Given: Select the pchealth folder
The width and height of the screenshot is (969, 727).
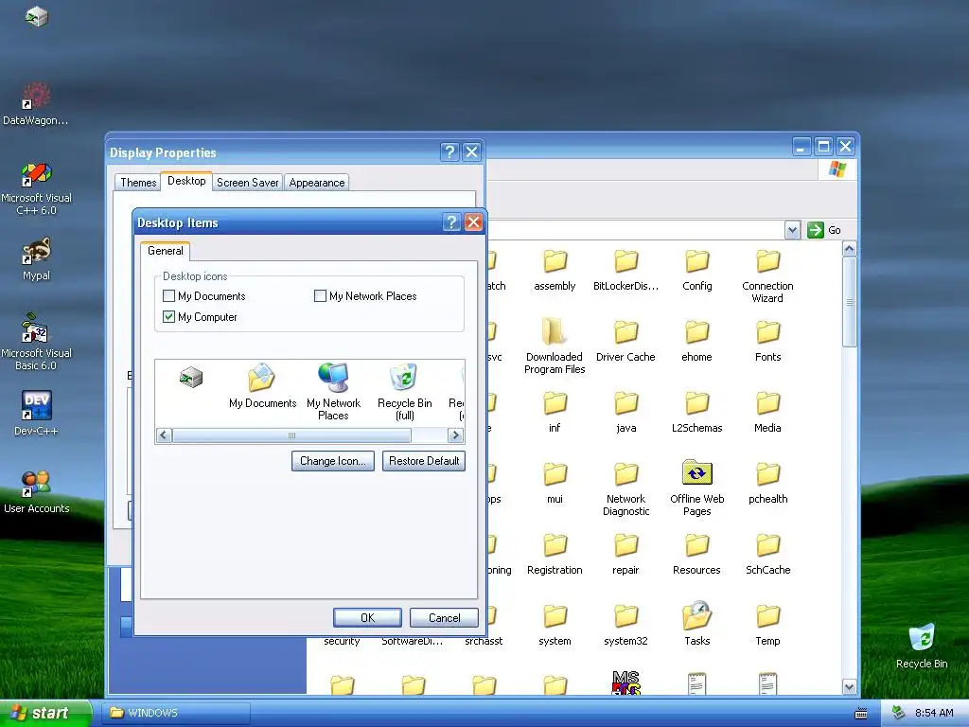Looking at the screenshot, I should click(767, 484).
